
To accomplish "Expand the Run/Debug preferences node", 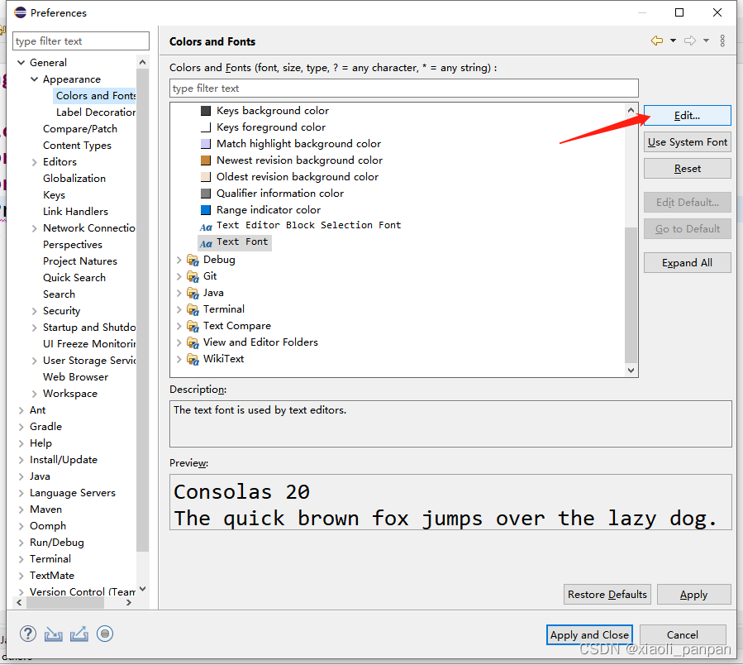I will coord(21,543).
